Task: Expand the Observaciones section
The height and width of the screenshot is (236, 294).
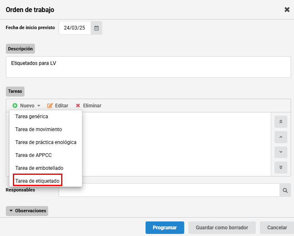Action: (x=27, y=211)
